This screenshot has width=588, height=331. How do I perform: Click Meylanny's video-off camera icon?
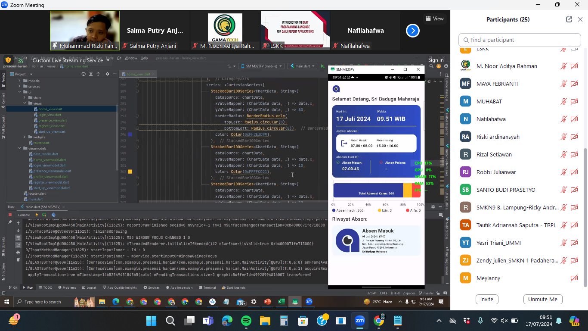click(x=574, y=278)
